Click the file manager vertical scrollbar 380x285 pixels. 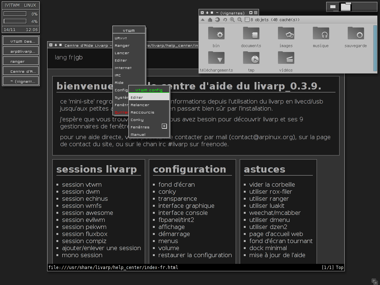pos(375,48)
